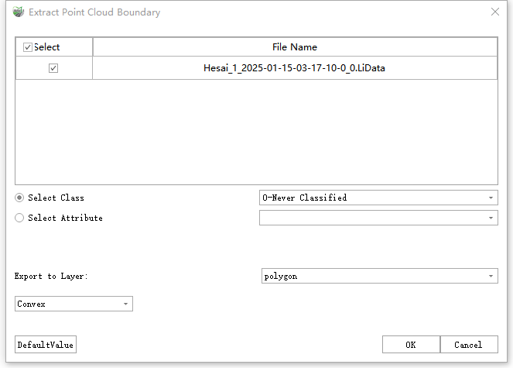Expand the empty Select Attribute dropdown

pos(378,218)
